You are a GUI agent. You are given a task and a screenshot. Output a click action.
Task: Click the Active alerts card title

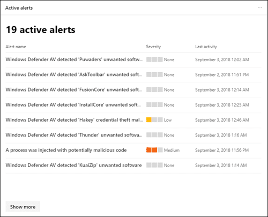point(19,8)
